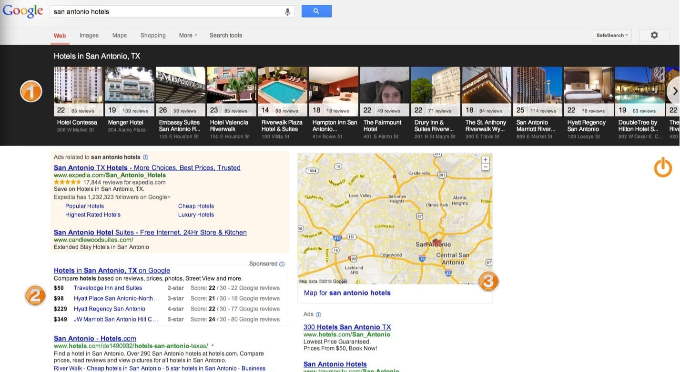Zoom in on the map
The image size is (680, 372).
pos(486,160)
